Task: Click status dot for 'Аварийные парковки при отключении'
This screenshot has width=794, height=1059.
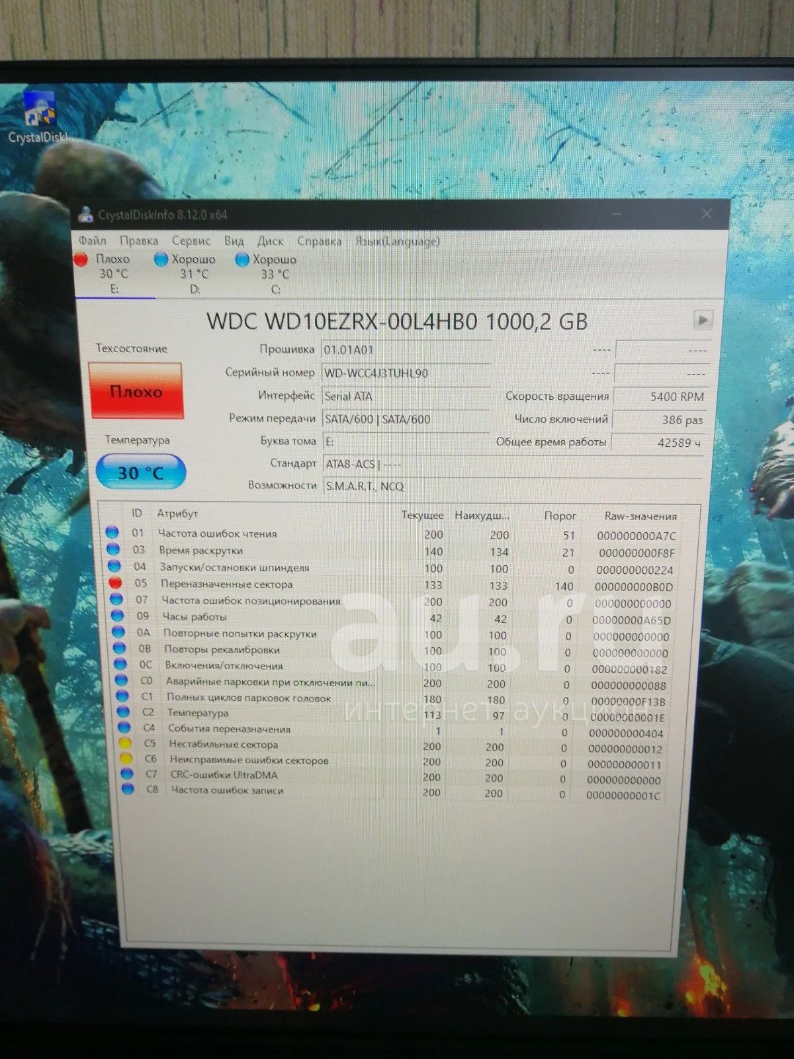Action: (x=121, y=680)
